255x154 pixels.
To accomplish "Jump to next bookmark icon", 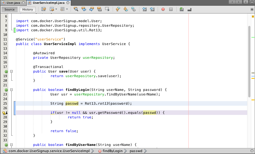I will point(126,9).
